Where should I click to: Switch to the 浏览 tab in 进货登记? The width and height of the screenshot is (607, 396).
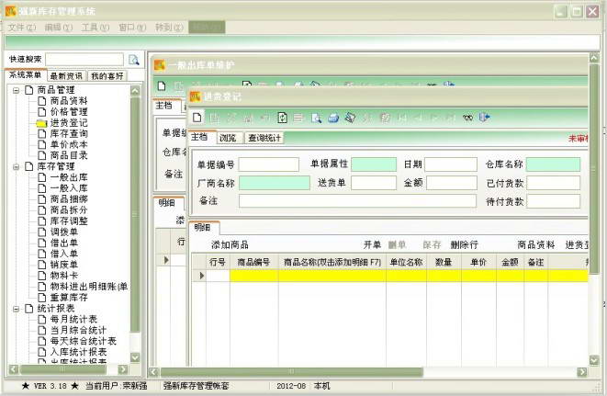pos(228,138)
